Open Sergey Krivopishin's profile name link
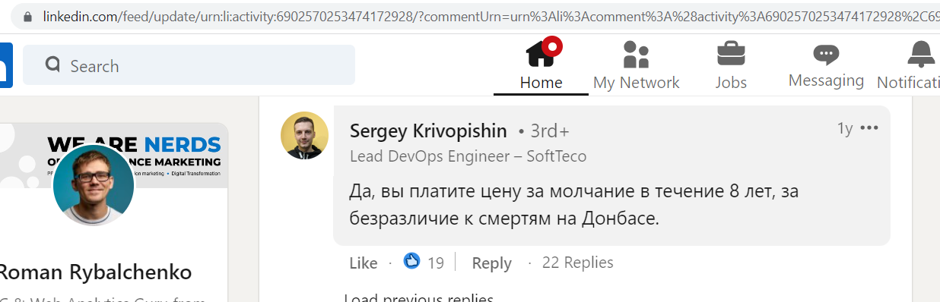 coord(428,131)
